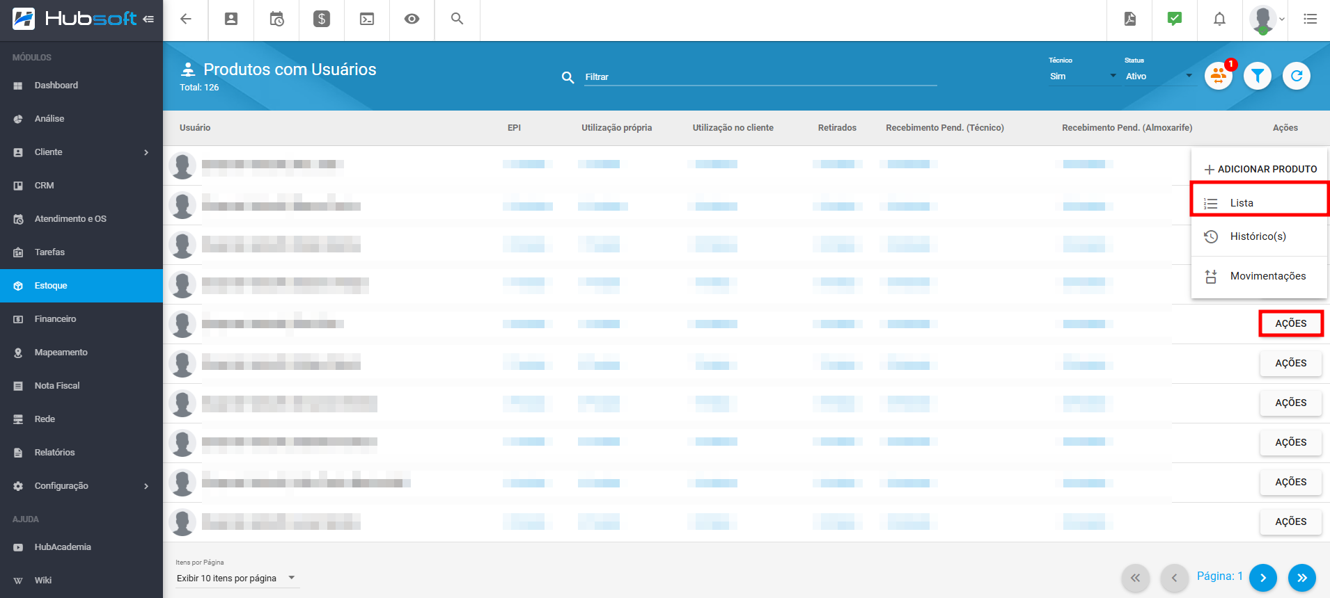Open the dollar sign financial icon
Image resolution: width=1330 pixels, height=598 pixels.
322,19
